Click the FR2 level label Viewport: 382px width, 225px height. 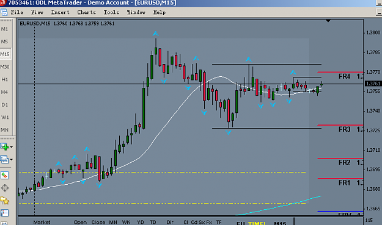(344, 163)
